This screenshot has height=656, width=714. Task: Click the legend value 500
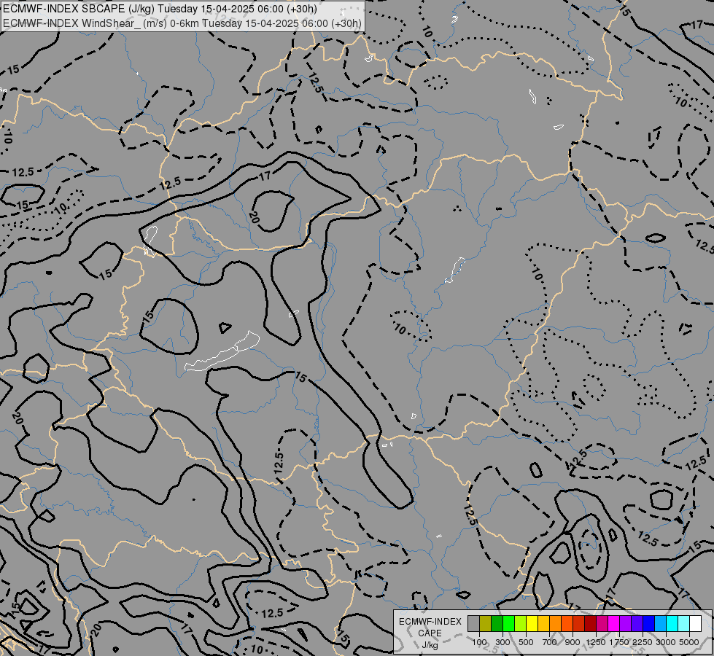(526, 642)
